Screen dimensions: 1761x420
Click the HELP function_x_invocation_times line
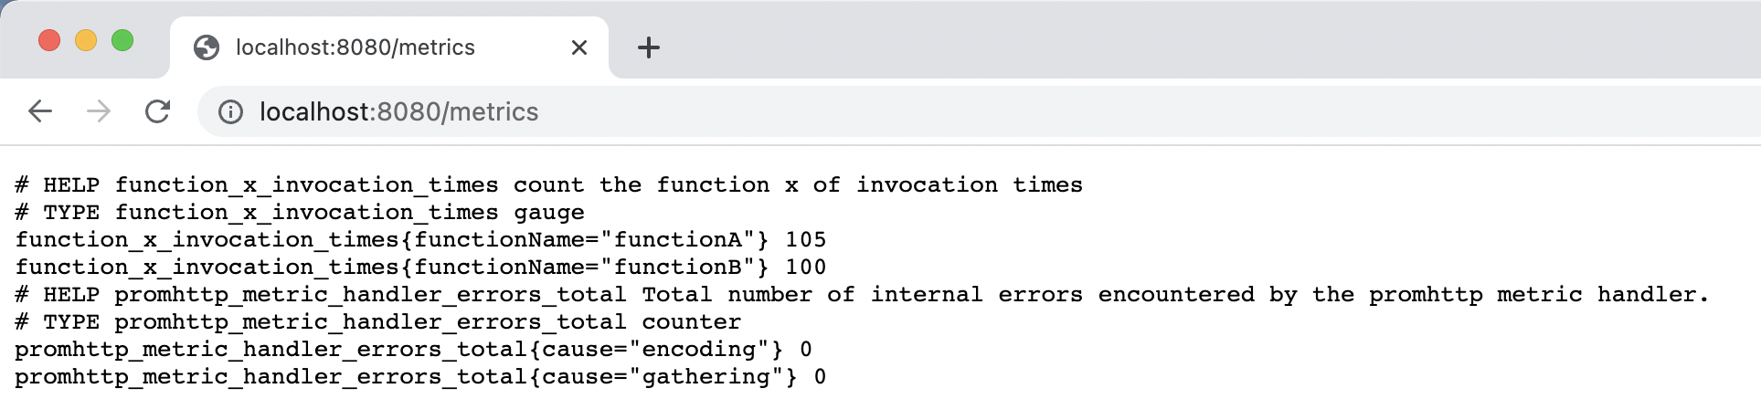pyautogui.click(x=548, y=185)
